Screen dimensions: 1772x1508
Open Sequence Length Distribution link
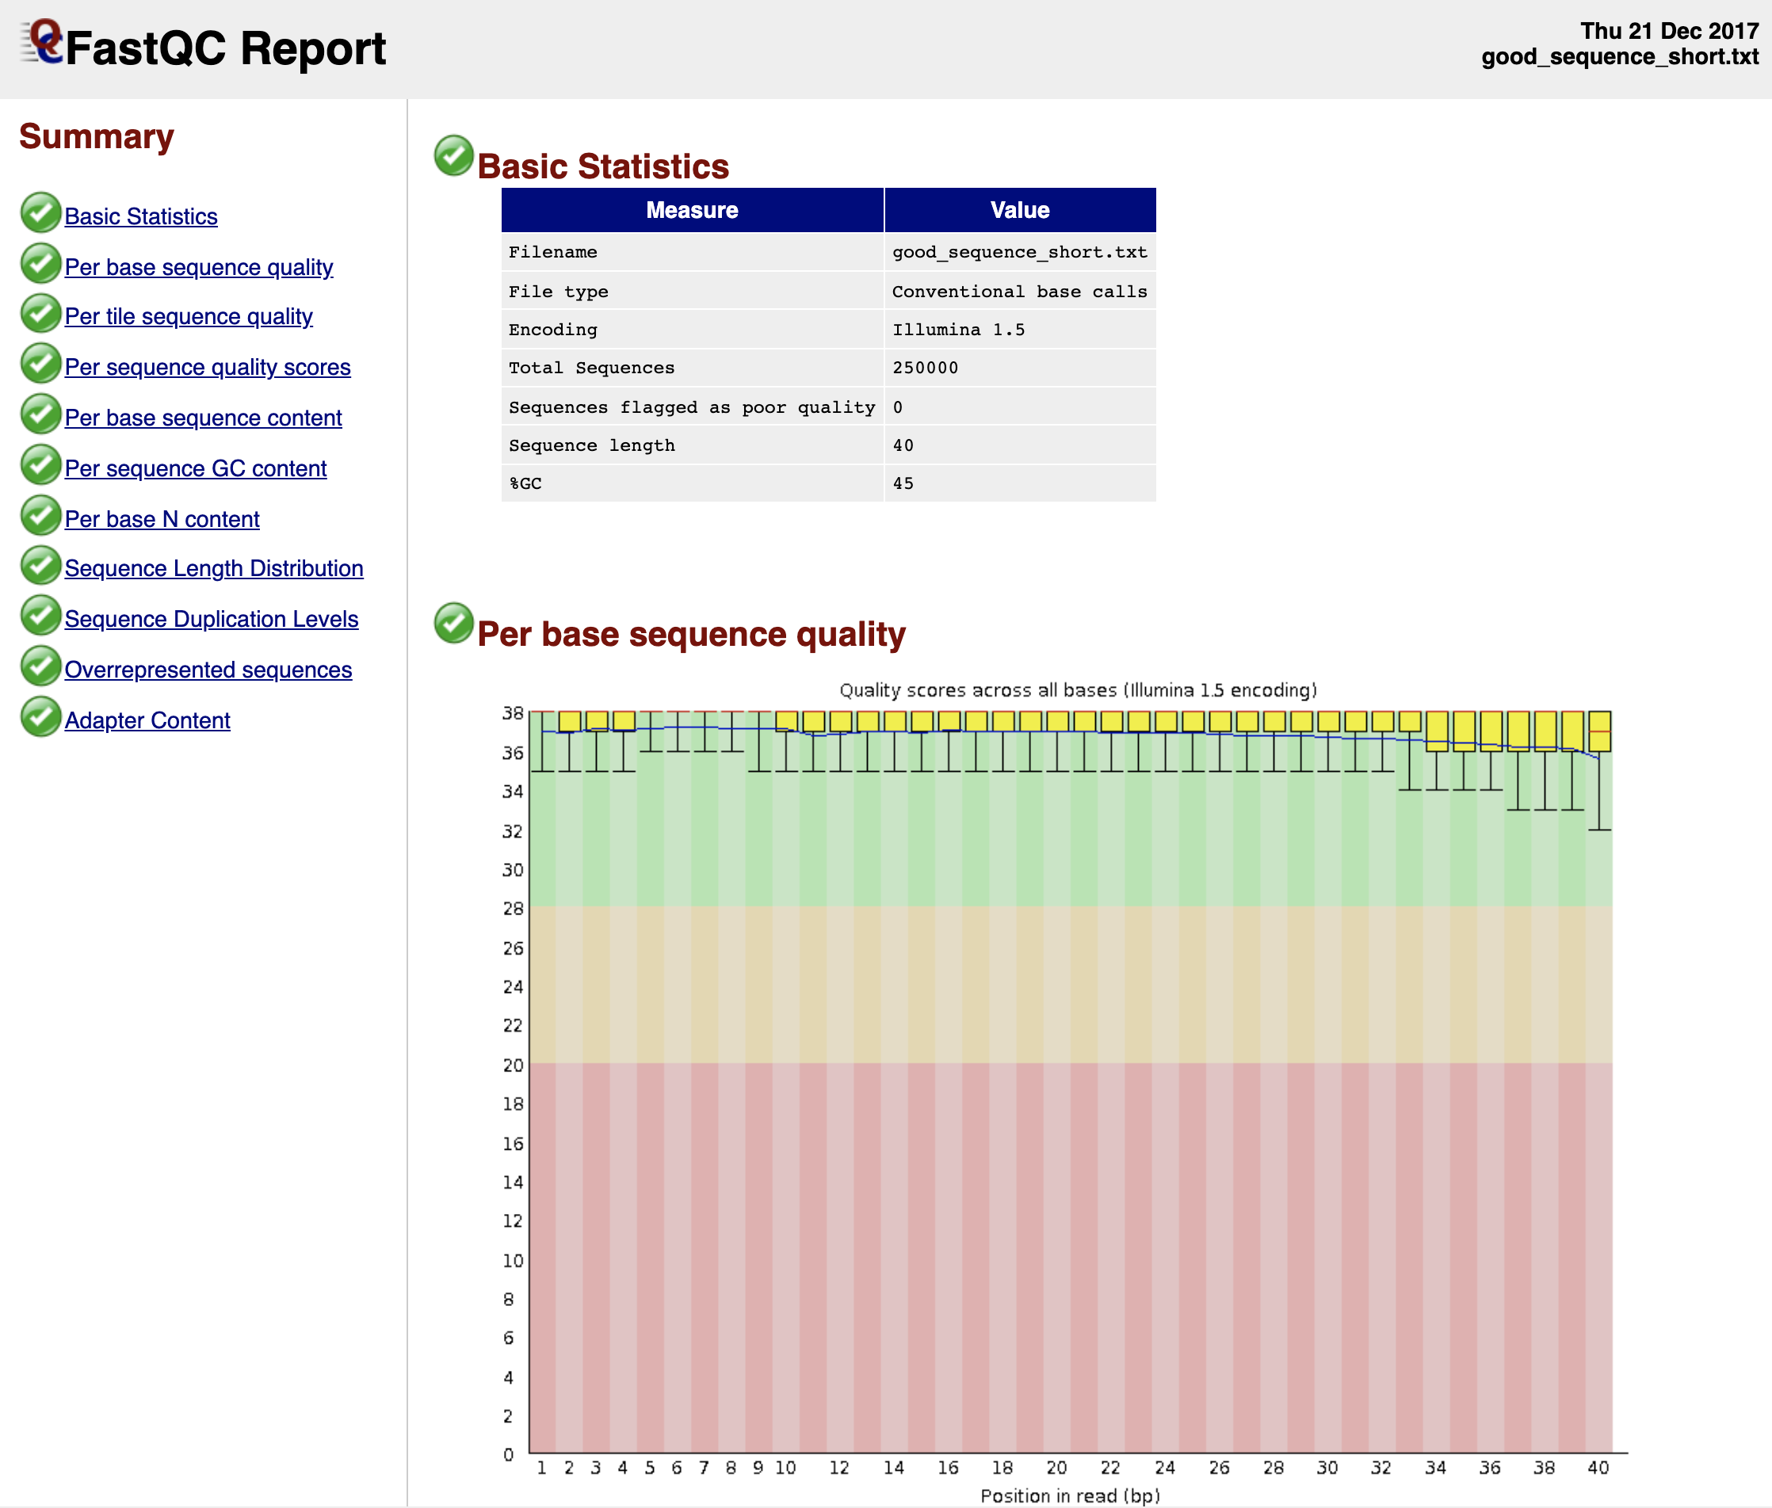click(x=214, y=568)
